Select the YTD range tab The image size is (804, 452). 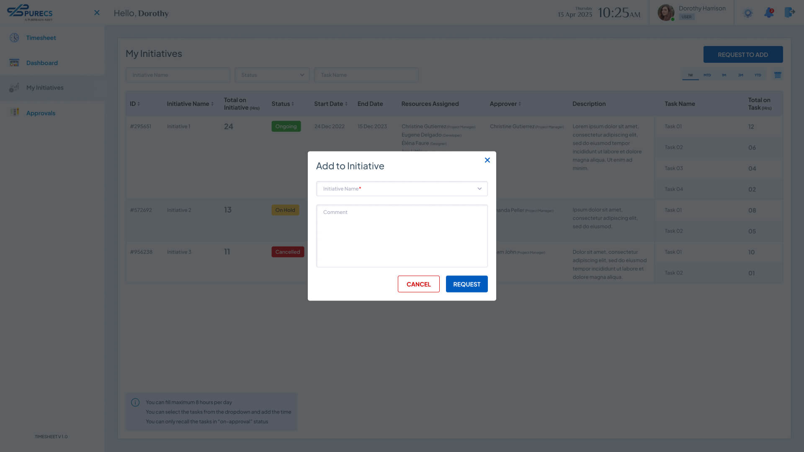coord(758,75)
